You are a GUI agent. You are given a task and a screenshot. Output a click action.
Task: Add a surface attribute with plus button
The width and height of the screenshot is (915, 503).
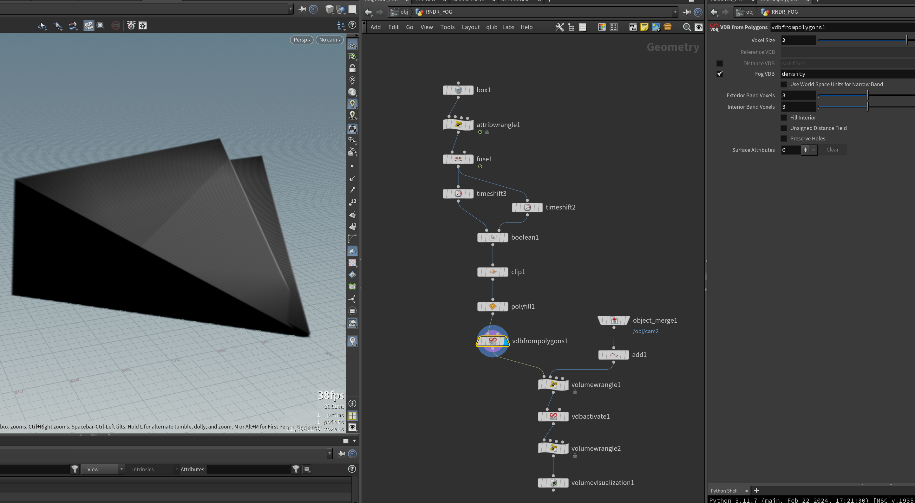[805, 150]
